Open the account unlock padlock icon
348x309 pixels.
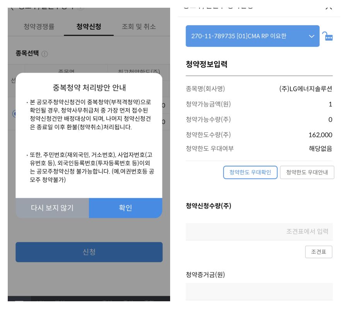point(328,36)
